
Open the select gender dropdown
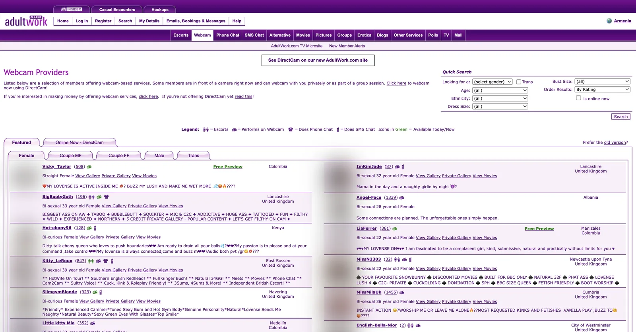click(x=492, y=82)
